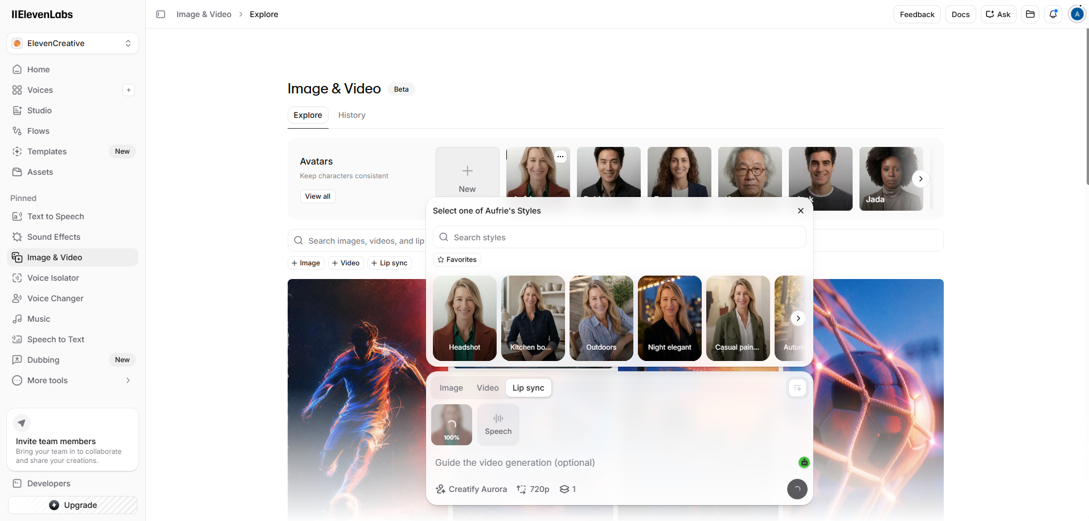1089x521 pixels.
Task: Toggle the sidebar panel icon
Action: click(161, 14)
